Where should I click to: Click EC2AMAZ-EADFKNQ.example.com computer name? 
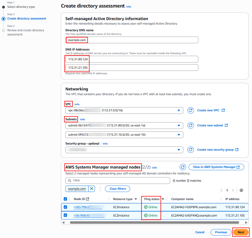click(194, 215)
